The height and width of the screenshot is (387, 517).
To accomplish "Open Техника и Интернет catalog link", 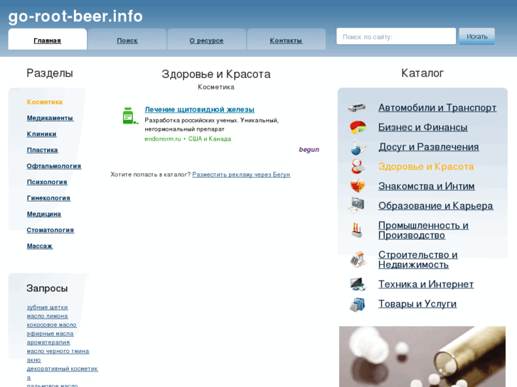I will pyautogui.click(x=426, y=284).
